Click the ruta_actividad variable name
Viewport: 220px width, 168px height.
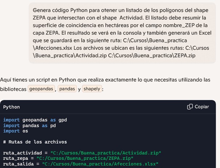(x=23, y=153)
